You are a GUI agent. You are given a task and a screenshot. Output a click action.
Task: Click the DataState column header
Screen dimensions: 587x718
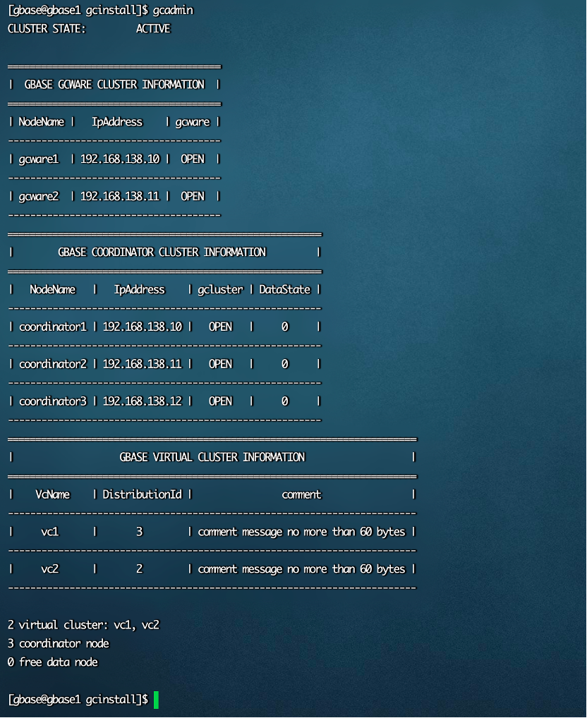pos(285,289)
